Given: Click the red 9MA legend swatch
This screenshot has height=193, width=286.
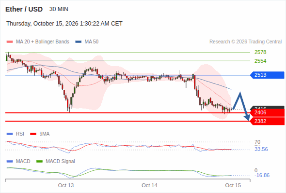Looking at the screenshot, I should tap(33, 134).
